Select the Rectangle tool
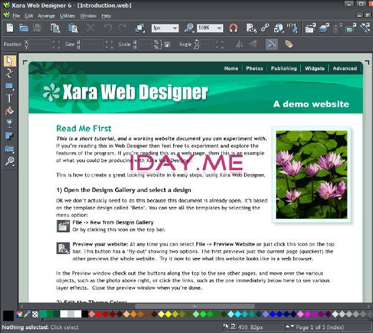Viewport: 373px width, 333px height. point(9,86)
